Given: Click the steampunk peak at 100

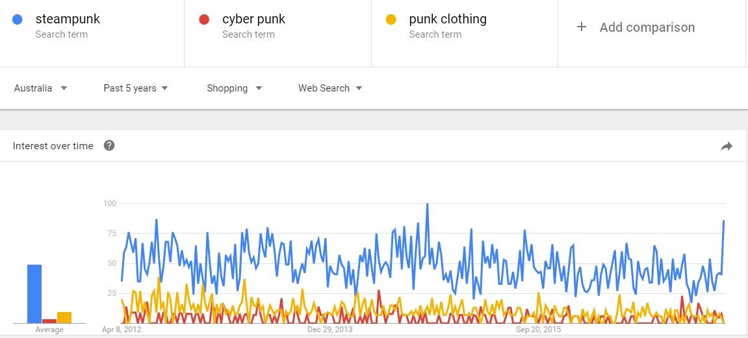Looking at the screenshot, I should 427,204.
